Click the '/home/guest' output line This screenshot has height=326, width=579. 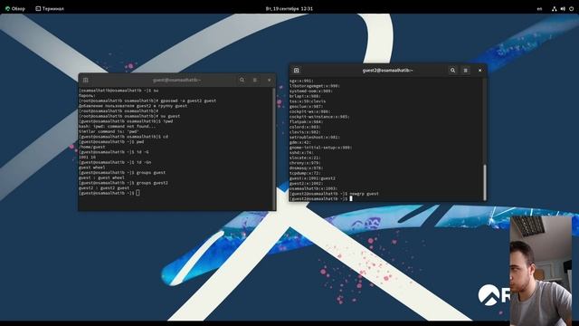[x=92, y=147]
